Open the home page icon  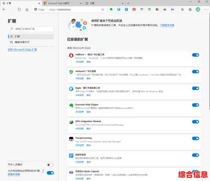27,10
